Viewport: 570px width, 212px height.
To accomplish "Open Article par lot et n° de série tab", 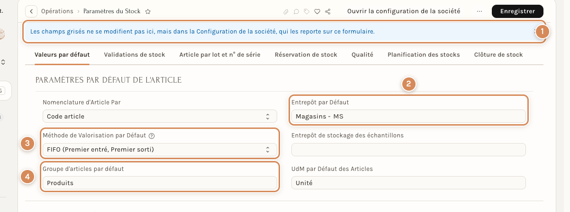I will tap(220, 55).
